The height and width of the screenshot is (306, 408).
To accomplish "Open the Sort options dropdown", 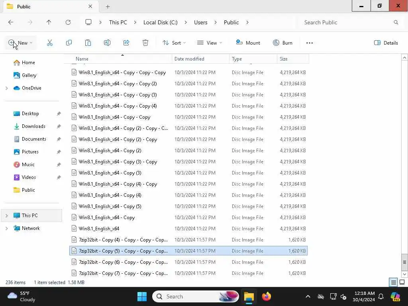I will (x=174, y=43).
